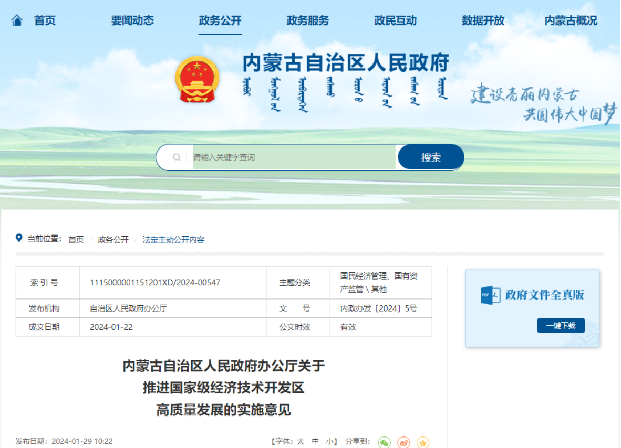This screenshot has width=621, height=448.
Task: Click the 文号 label cell
Action: pyautogui.click(x=298, y=308)
